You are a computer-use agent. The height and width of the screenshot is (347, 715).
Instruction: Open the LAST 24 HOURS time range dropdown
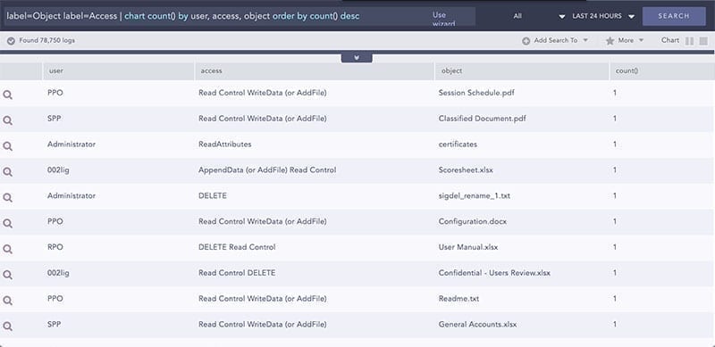point(603,16)
